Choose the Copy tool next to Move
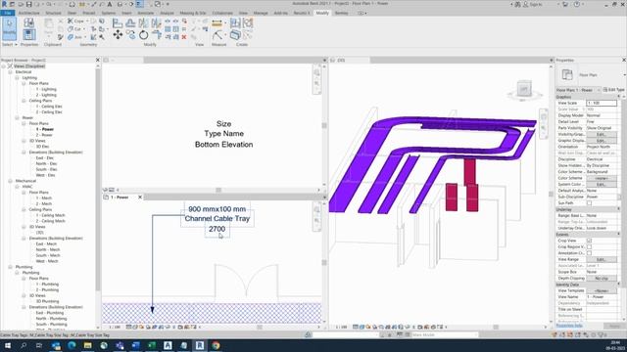This screenshot has width=627, height=352. [130, 35]
